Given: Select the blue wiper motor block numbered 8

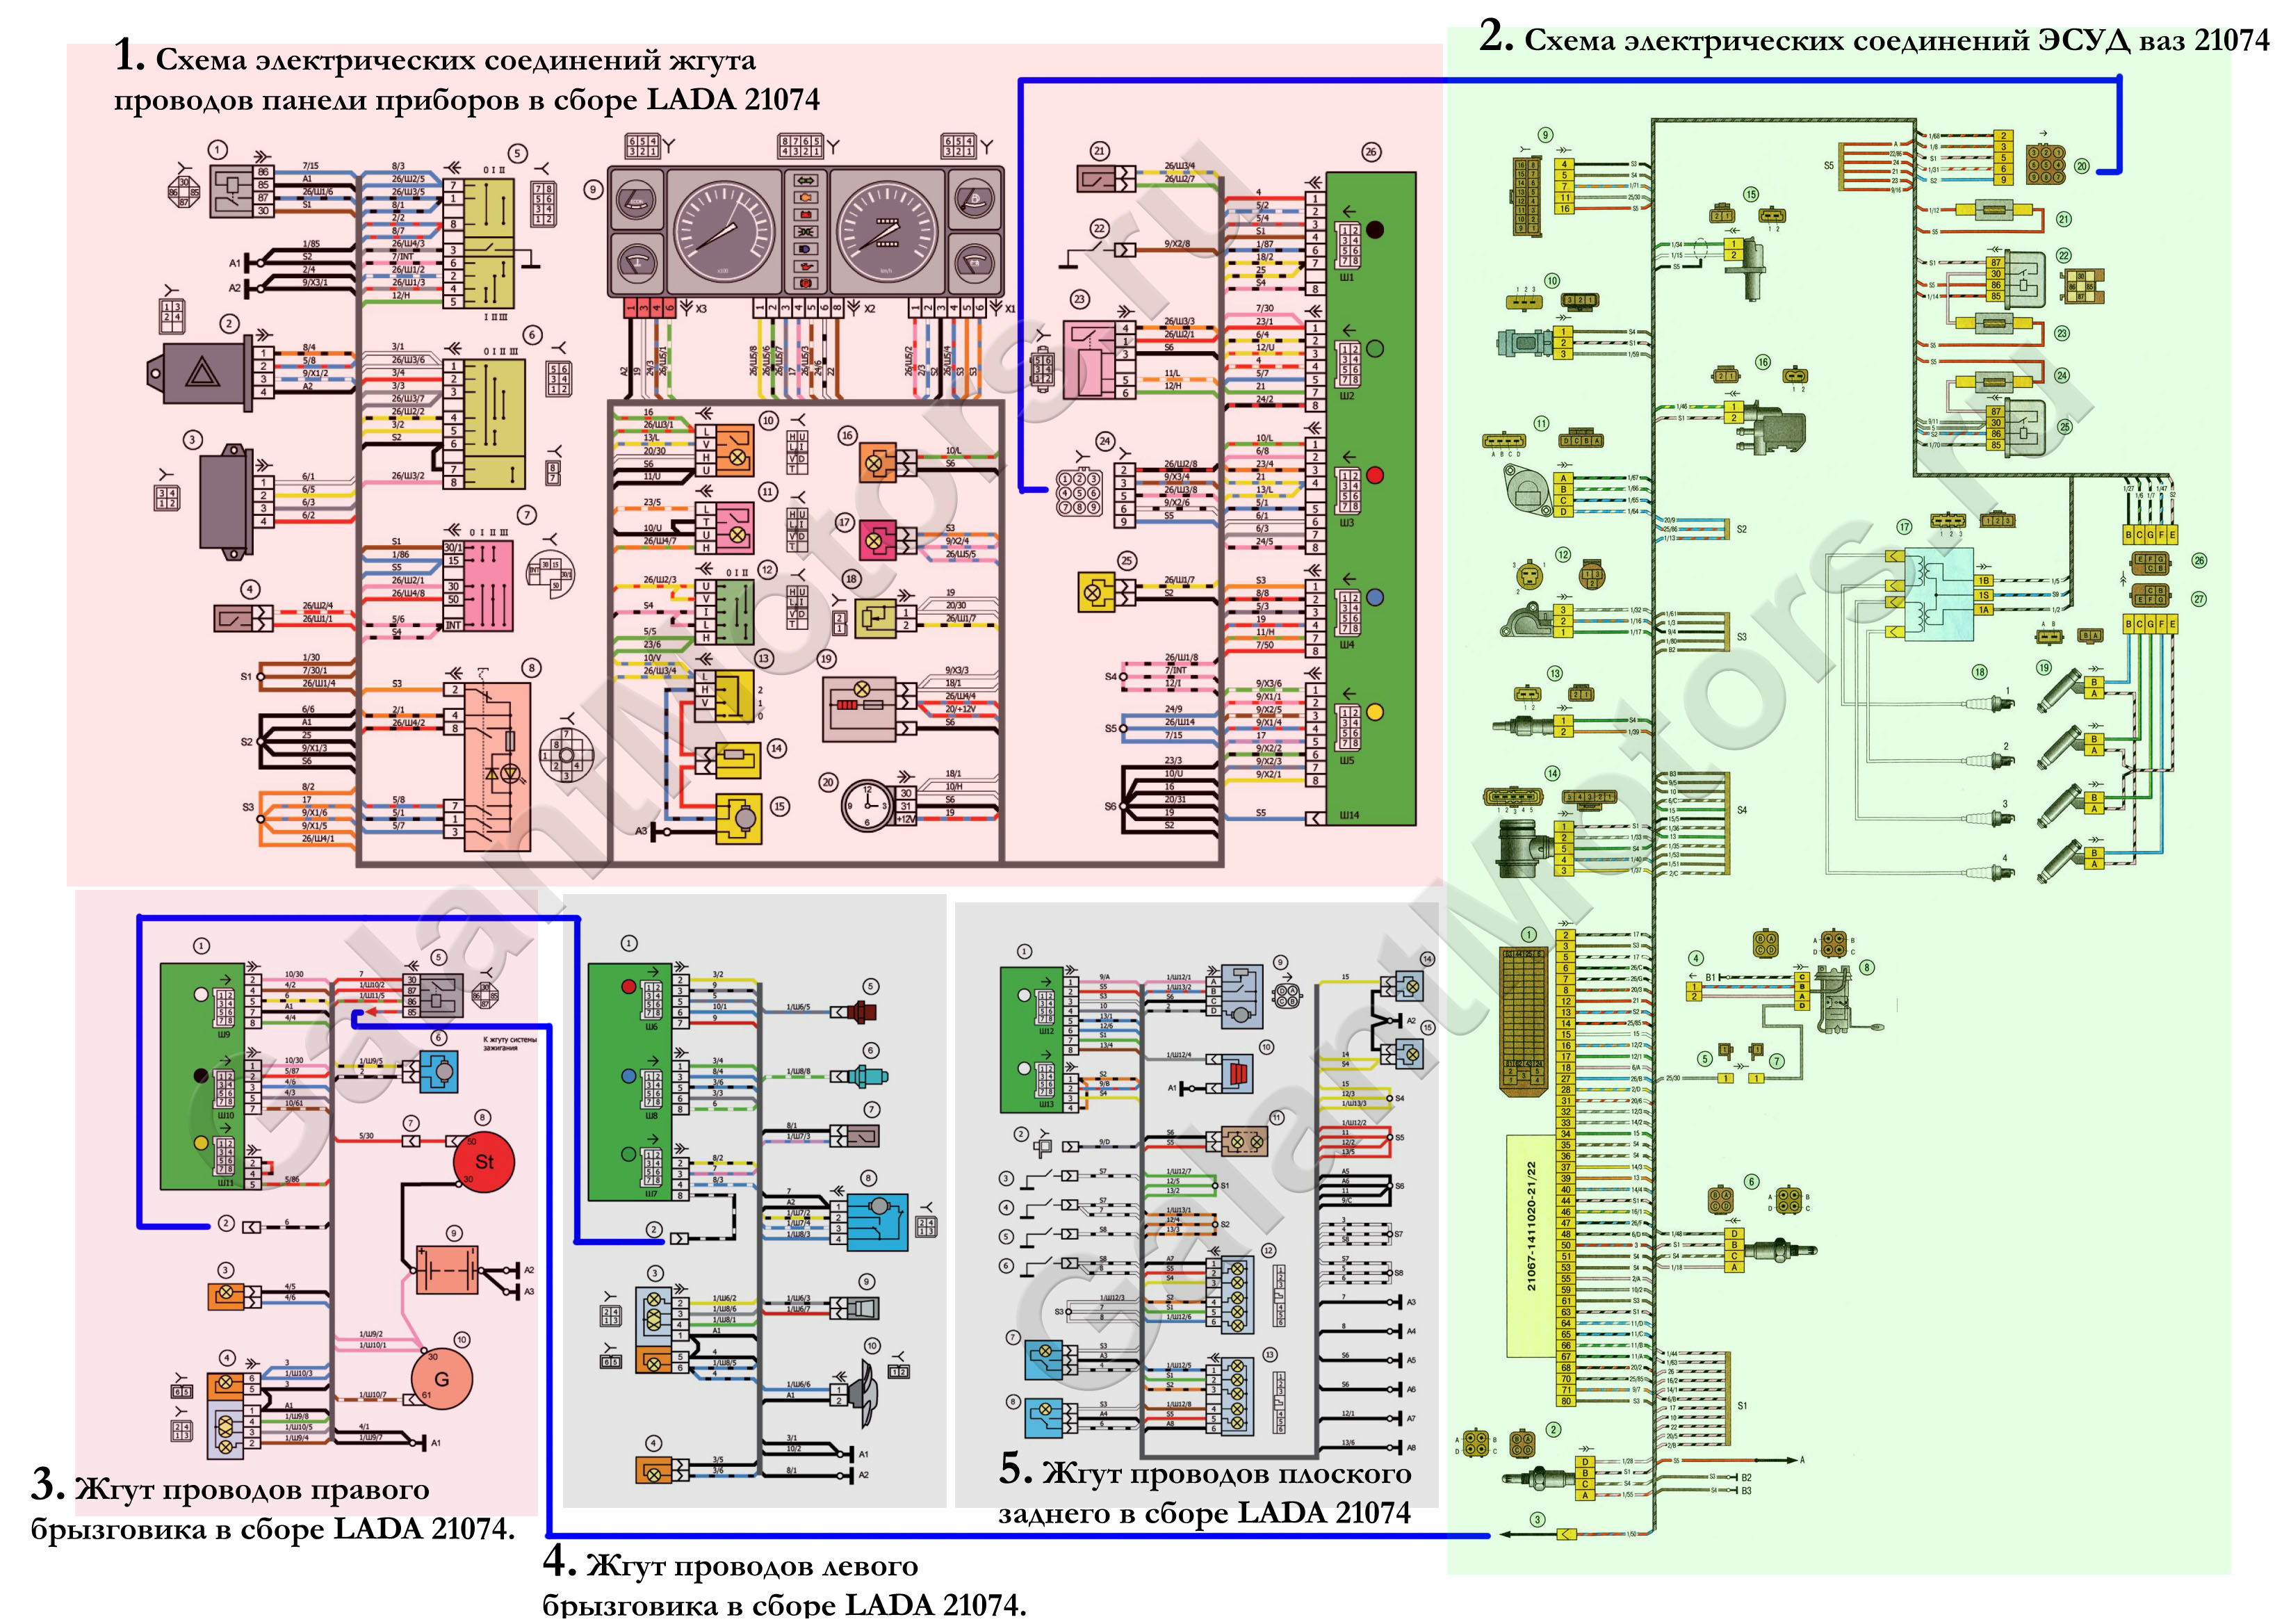Looking at the screenshot, I should pyautogui.click(x=877, y=1223).
